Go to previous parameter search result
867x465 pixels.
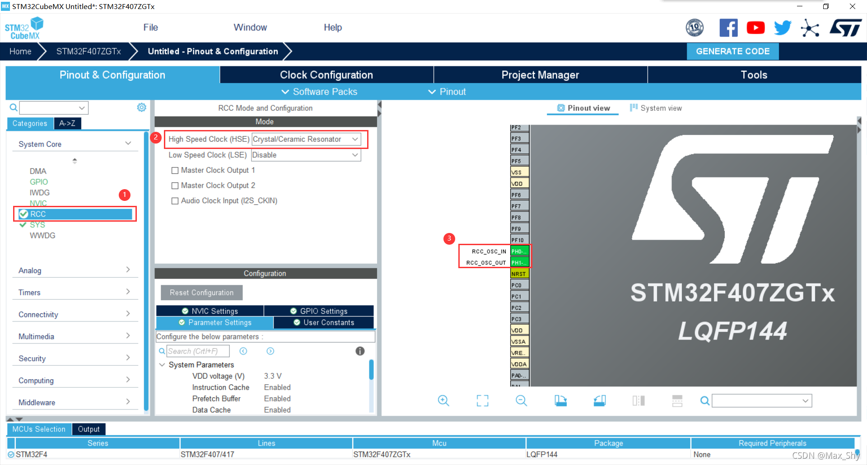point(243,351)
